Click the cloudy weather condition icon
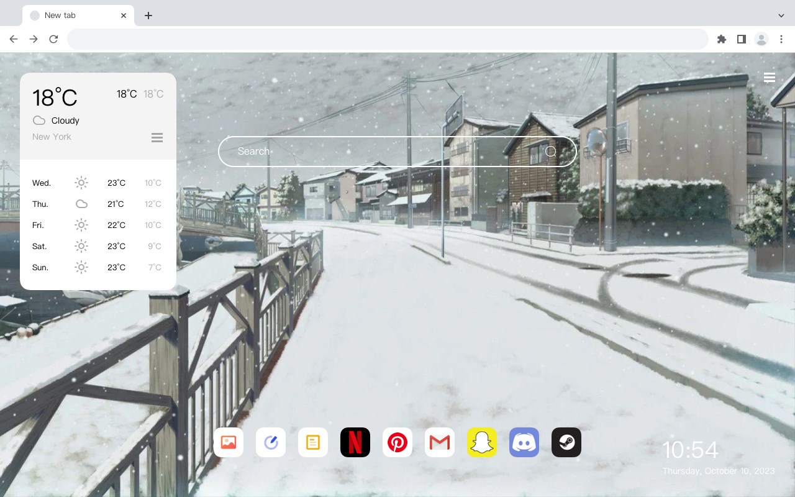This screenshot has height=497, width=795. click(x=39, y=121)
